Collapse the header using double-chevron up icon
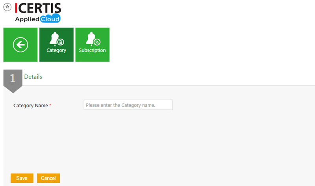Screen dimensions: 315x186 7,7
